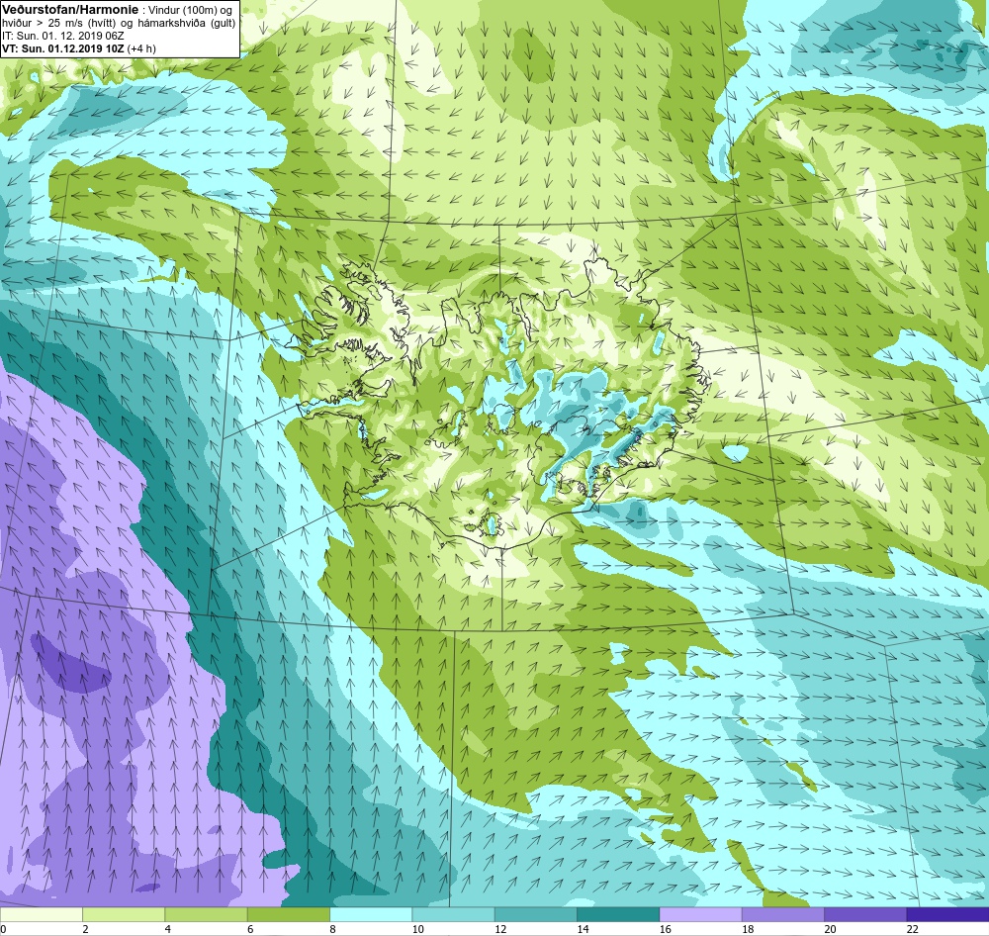Click the pale yellow 0–2 m/s legend swatch
This screenshot has height=936, width=989.
41,914
